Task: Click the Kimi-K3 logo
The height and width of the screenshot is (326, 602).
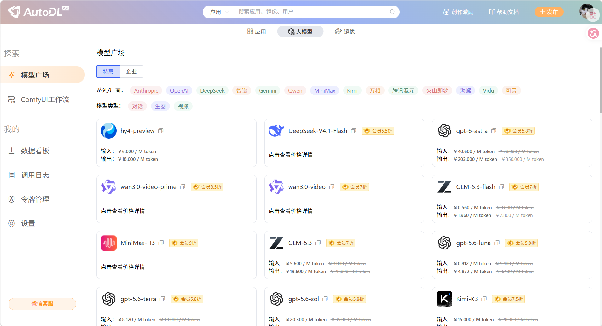Action: click(x=444, y=299)
